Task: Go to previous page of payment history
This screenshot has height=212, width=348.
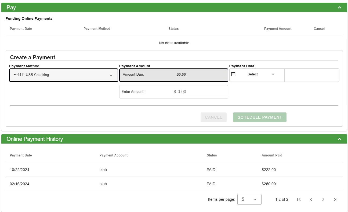Action: pos(311,199)
